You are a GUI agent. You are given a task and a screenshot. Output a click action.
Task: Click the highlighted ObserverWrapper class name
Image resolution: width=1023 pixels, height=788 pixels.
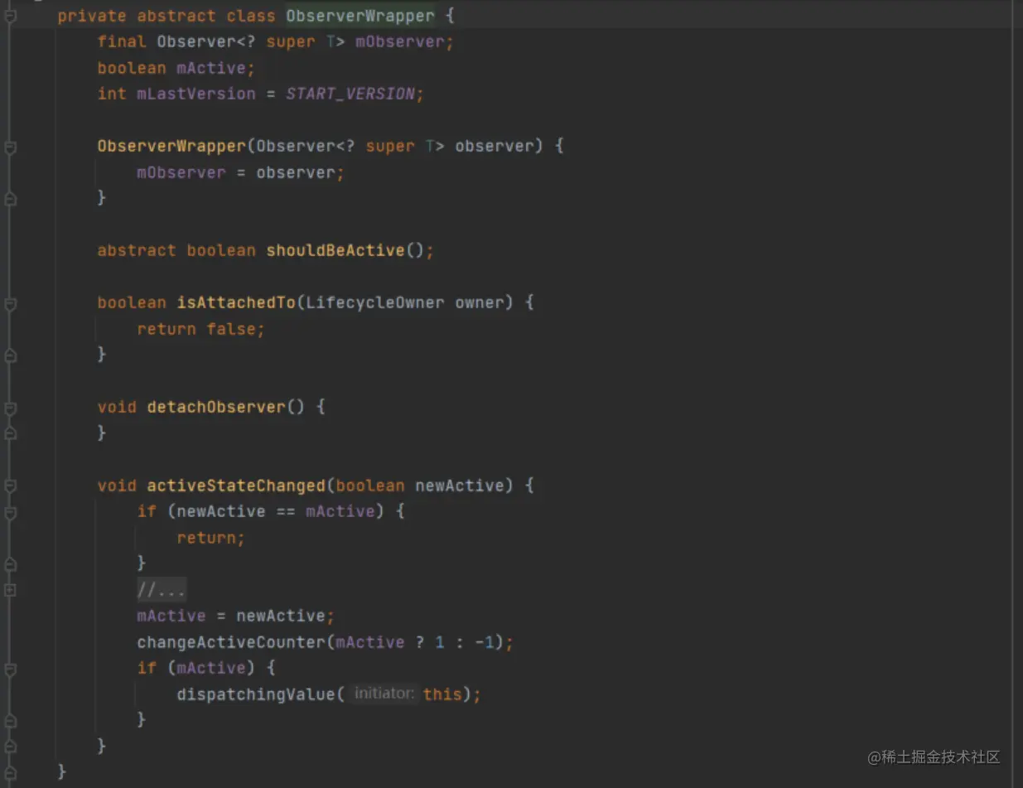coord(360,16)
